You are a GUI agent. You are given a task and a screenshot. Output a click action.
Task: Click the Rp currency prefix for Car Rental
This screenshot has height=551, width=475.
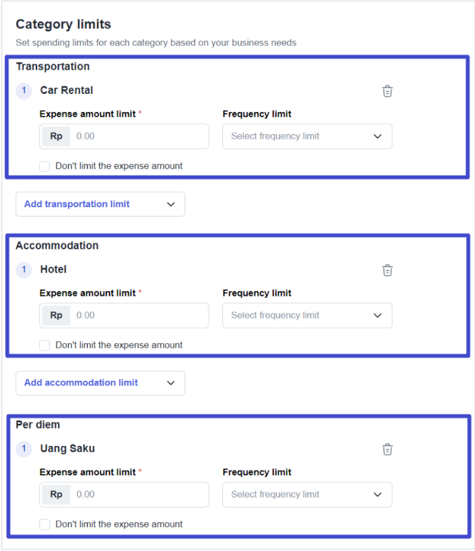click(x=56, y=136)
